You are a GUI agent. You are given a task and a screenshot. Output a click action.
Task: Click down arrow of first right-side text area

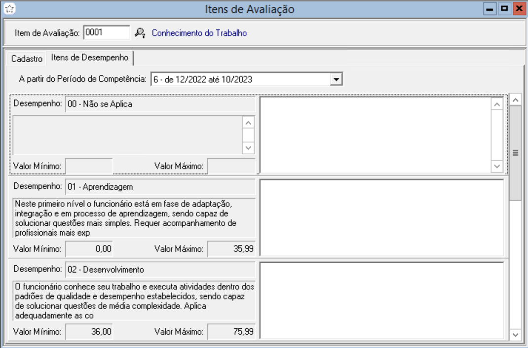pos(497,167)
